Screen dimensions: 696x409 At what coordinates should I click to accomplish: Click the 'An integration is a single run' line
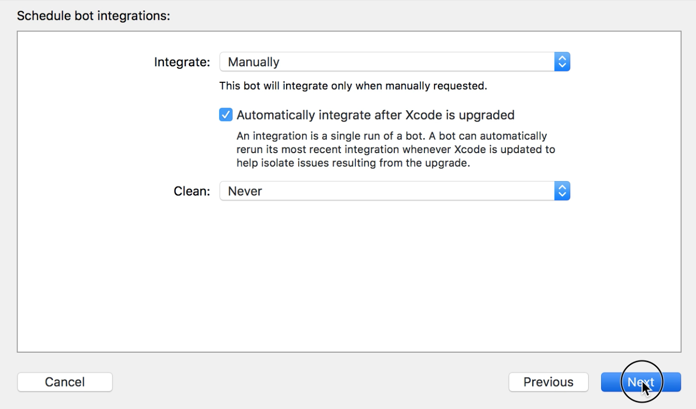391,136
